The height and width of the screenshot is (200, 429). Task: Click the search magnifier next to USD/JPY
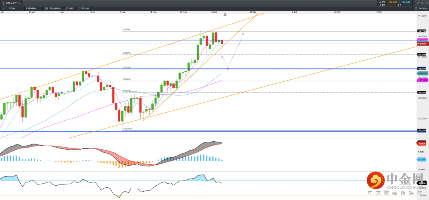[x=19, y=3]
